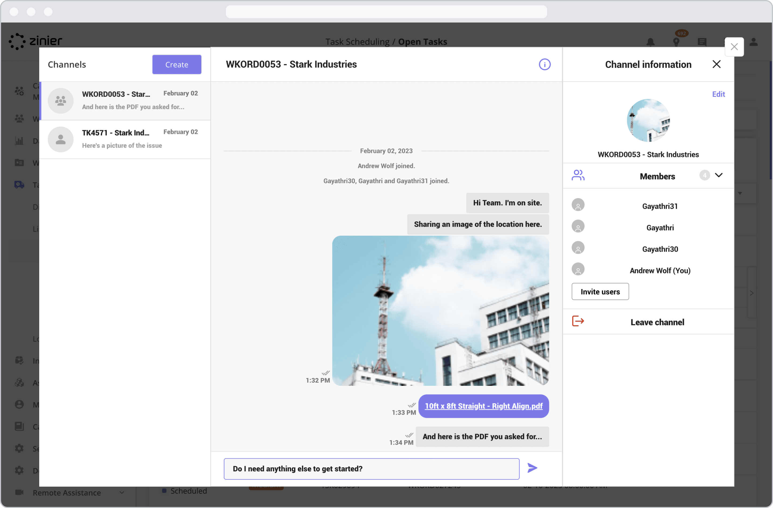Image resolution: width=773 pixels, height=508 pixels.
Task: Click the Open Tasks breadcrumb
Action: (x=423, y=42)
